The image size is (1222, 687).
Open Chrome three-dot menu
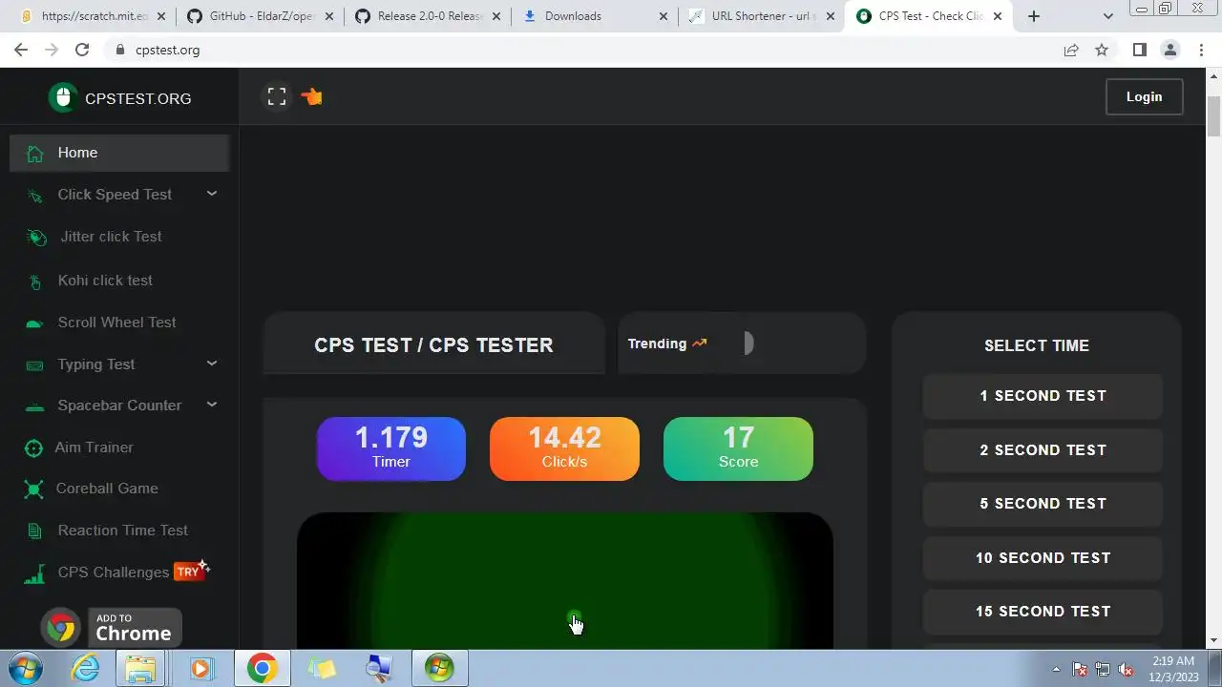(x=1201, y=50)
